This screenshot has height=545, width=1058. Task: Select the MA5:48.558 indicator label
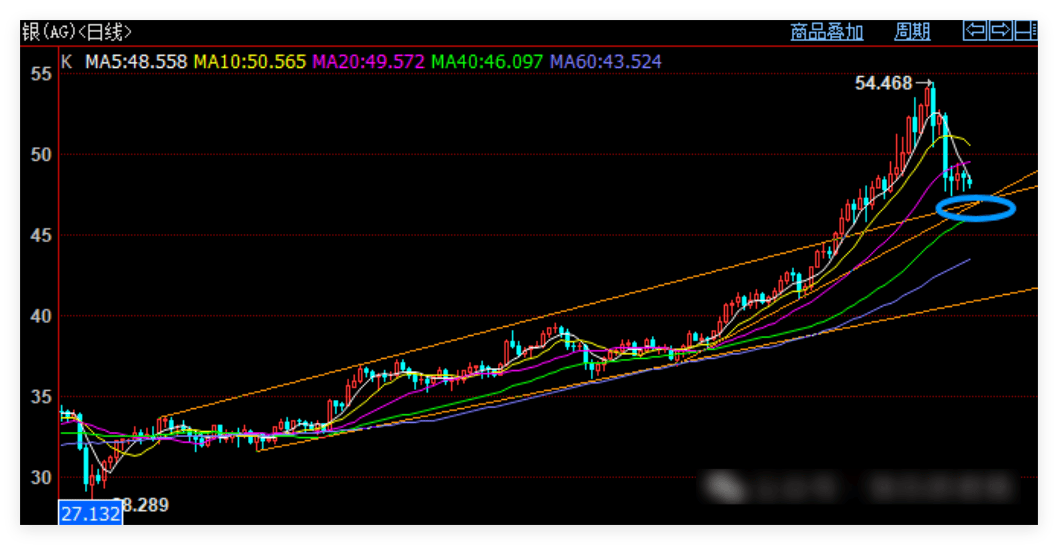[x=136, y=62]
